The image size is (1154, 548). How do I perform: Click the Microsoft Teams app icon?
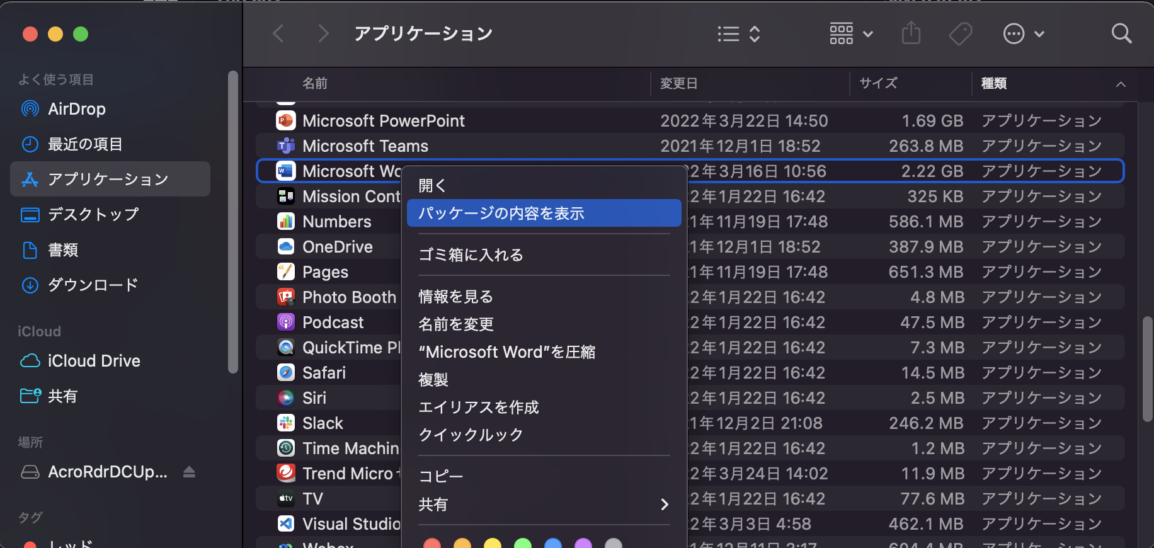pos(286,146)
